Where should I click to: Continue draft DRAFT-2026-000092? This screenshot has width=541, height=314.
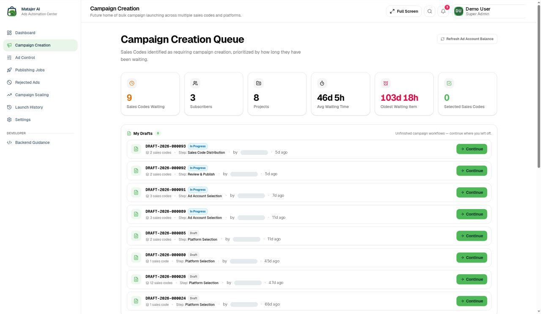point(472,171)
